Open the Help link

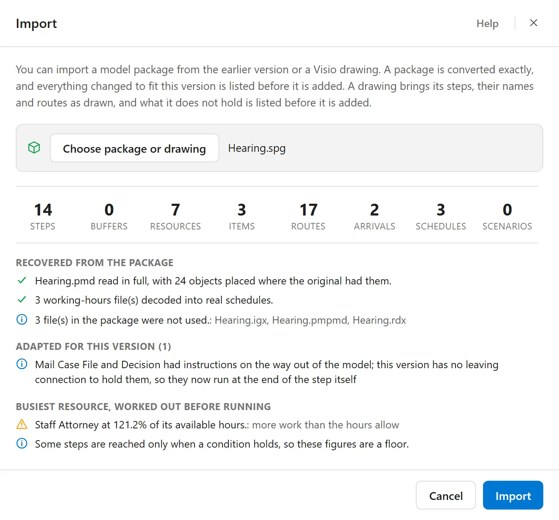487,24
